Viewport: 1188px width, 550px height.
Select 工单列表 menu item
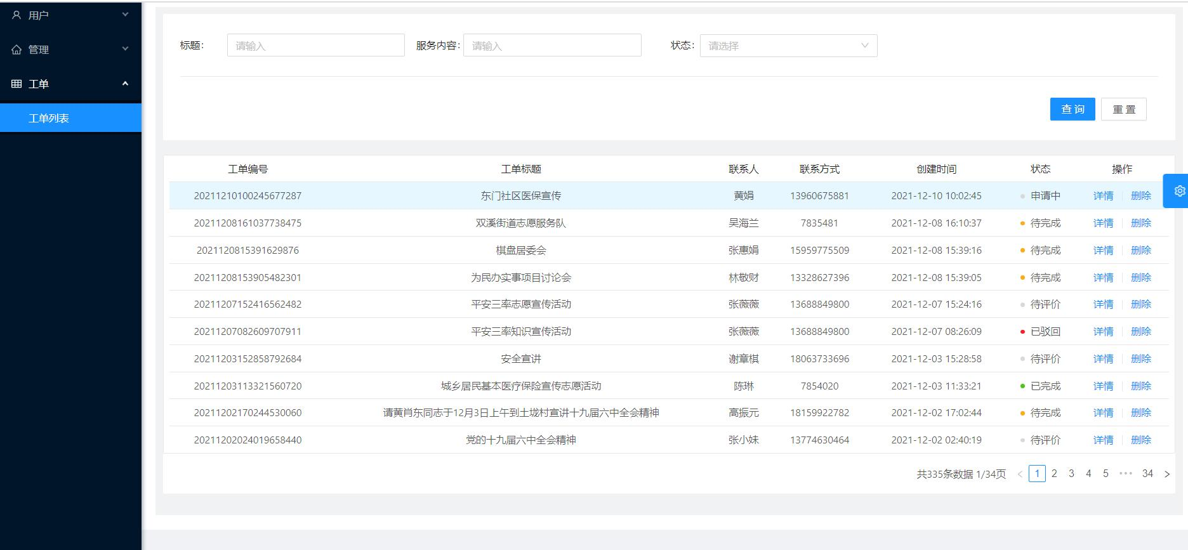[x=49, y=118]
